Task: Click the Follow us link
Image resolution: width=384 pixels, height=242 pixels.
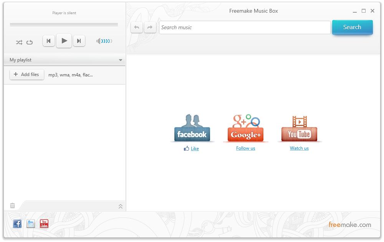Action: [x=246, y=148]
